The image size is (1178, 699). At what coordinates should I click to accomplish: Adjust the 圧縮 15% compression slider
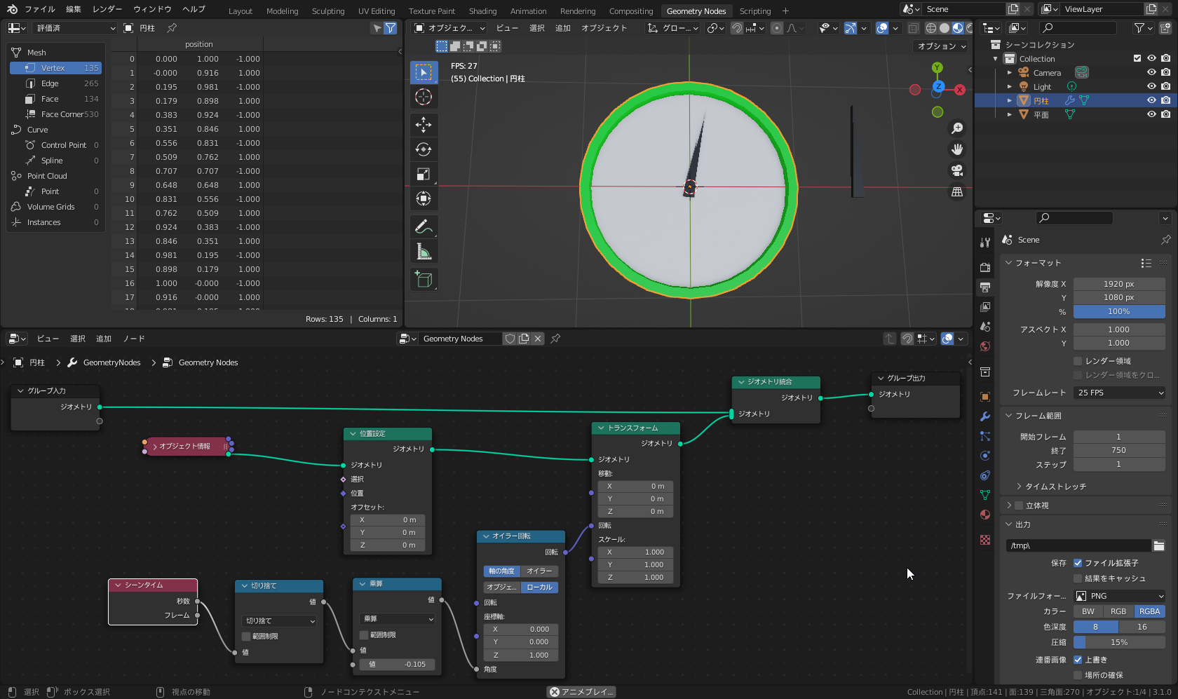(1119, 642)
